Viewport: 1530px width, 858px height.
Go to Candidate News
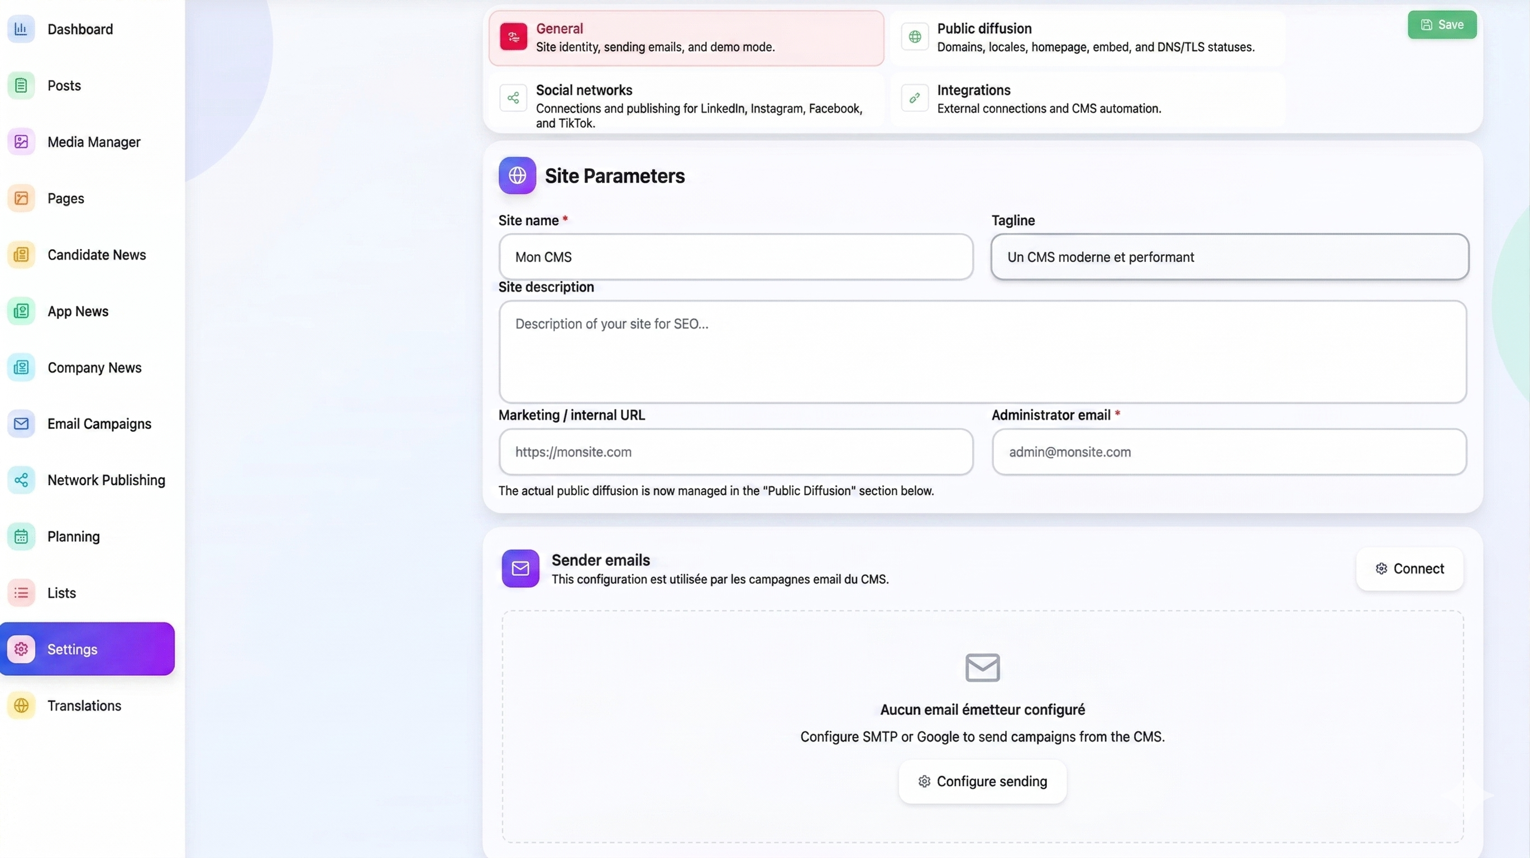pos(96,254)
